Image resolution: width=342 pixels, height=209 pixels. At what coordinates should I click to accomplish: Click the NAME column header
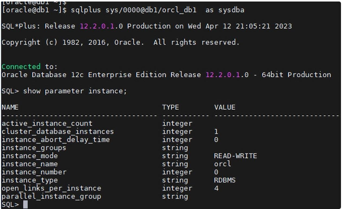pos(10,107)
